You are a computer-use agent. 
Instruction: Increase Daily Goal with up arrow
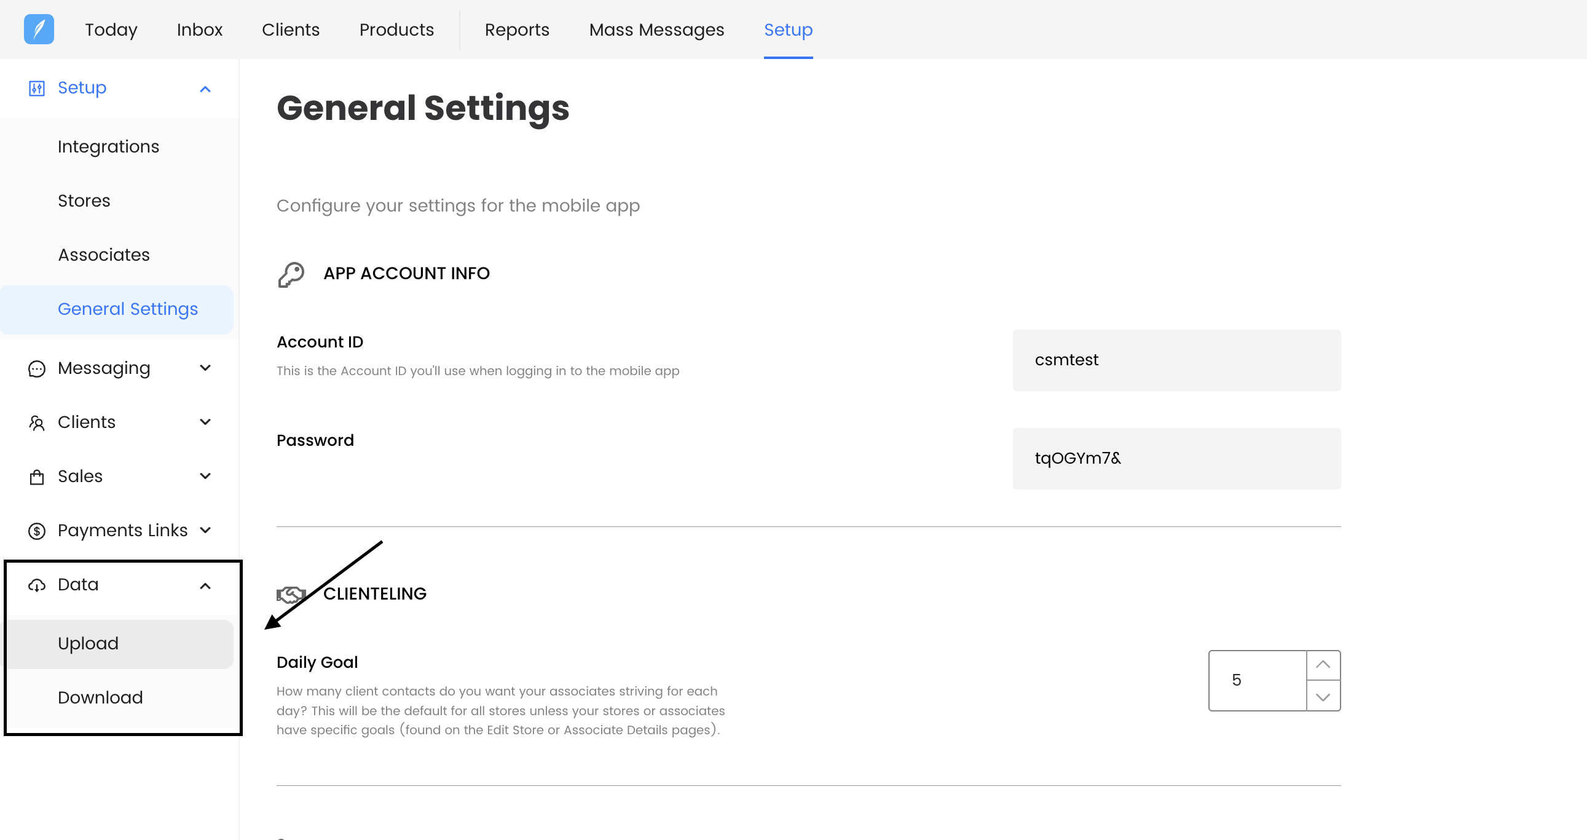pos(1322,665)
